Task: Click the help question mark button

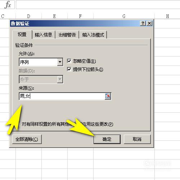Action: pyautogui.click(x=143, y=23)
